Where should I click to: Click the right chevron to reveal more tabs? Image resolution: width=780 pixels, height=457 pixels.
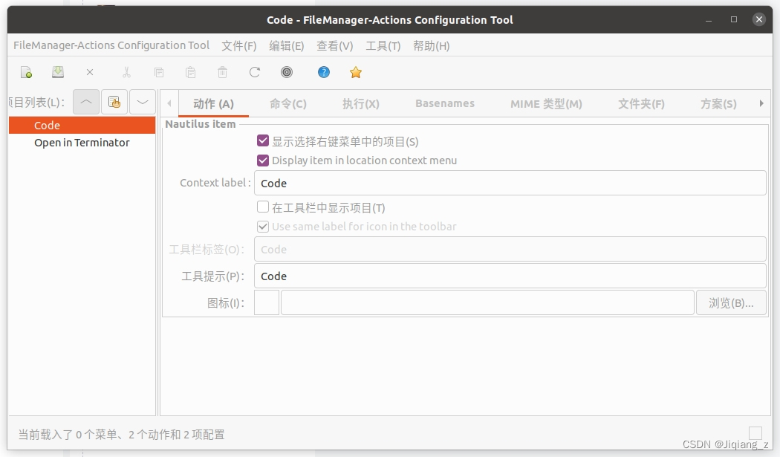pos(761,103)
